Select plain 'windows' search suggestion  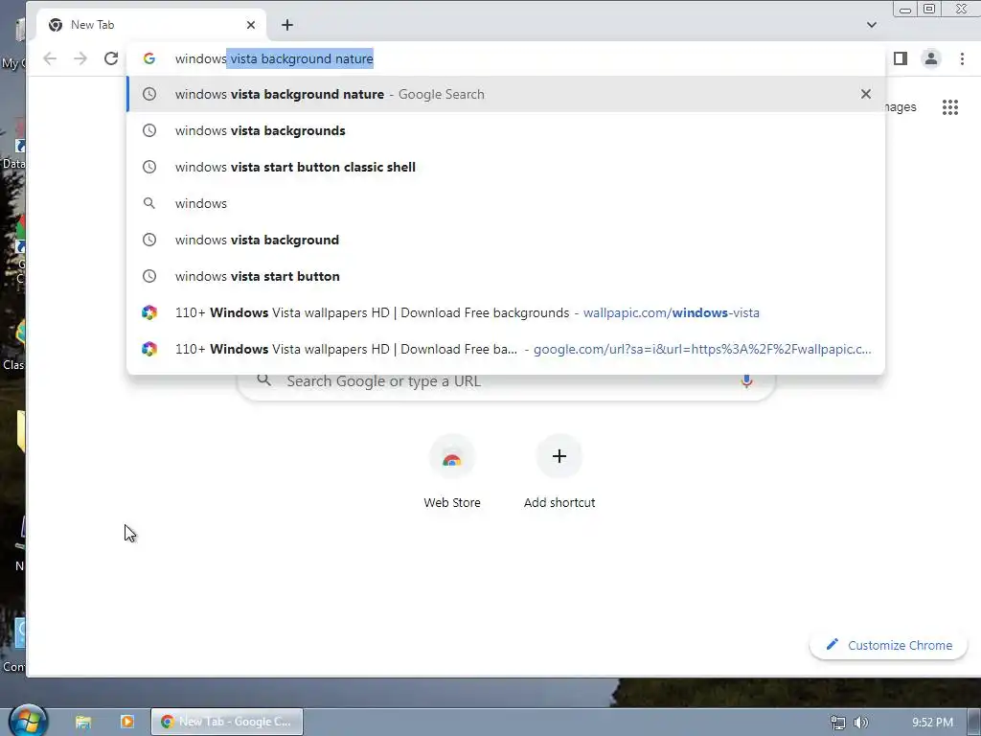(506, 203)
